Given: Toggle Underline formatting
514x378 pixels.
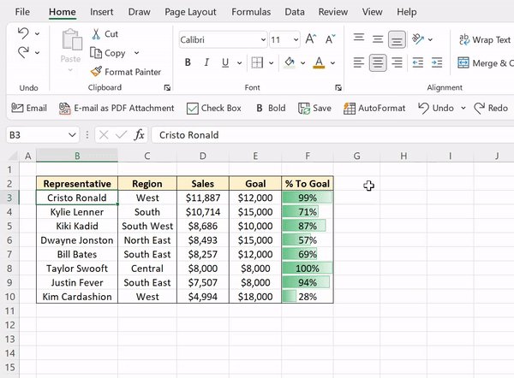Looking at the screenshot, I should pos(224,62).
